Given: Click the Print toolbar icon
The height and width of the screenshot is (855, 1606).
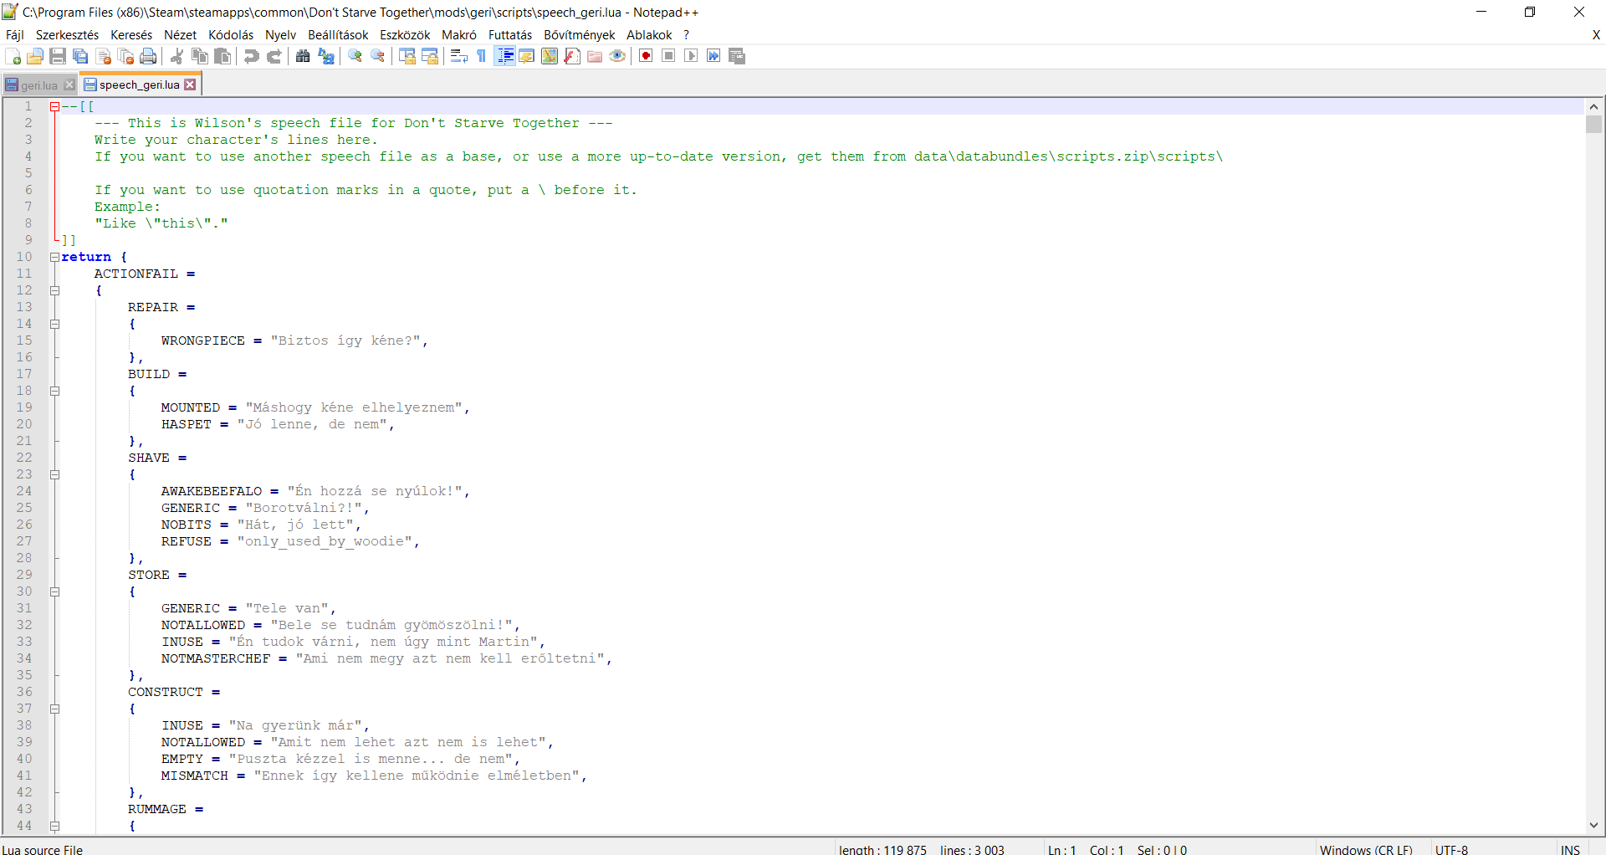Looking at the screenshot, I should 148,56.
